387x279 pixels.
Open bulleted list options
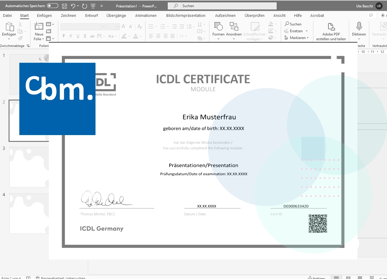tap(153, 27)
